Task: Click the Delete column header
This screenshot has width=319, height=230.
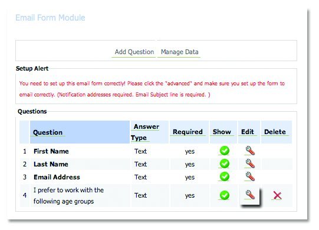Action: pos(275,132)
